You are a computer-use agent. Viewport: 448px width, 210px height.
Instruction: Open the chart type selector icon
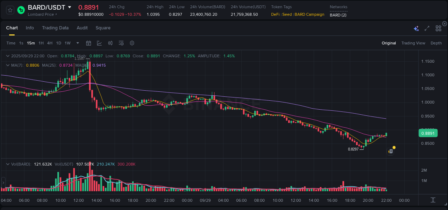click(x=99, y=43)
